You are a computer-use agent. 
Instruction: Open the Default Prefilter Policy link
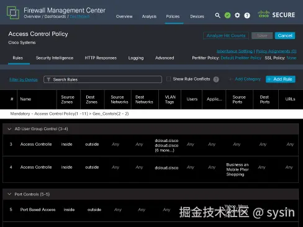[x=241, y=58]
